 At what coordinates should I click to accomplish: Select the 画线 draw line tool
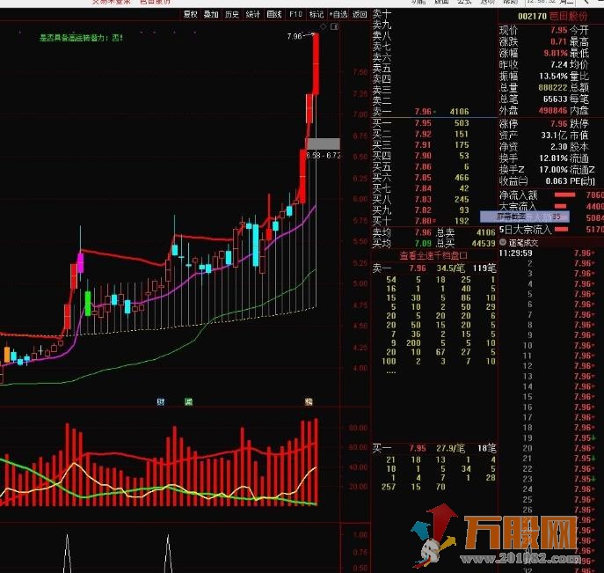tap(274, 15)
